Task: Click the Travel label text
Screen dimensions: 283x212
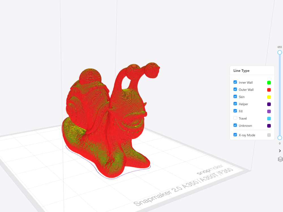Action: (x=243, y=118)
